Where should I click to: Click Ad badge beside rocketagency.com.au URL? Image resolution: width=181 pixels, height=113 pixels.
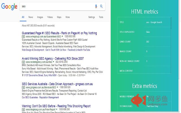coord(23,62)
